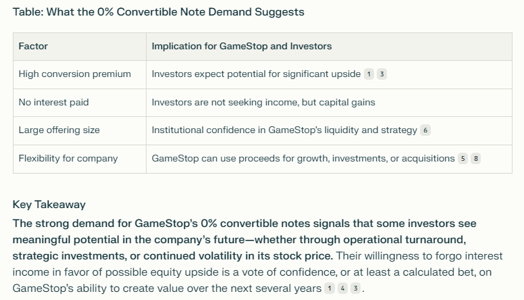524x300 pixels.
Task: Click the Implication for GameStop and Investors header
Action: [242, 46]
